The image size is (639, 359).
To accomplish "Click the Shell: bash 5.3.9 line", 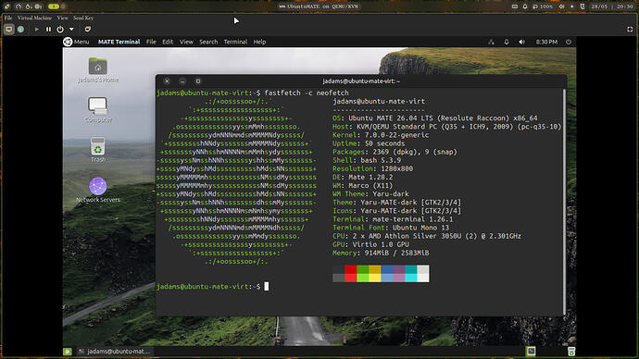I will (367, 160).
